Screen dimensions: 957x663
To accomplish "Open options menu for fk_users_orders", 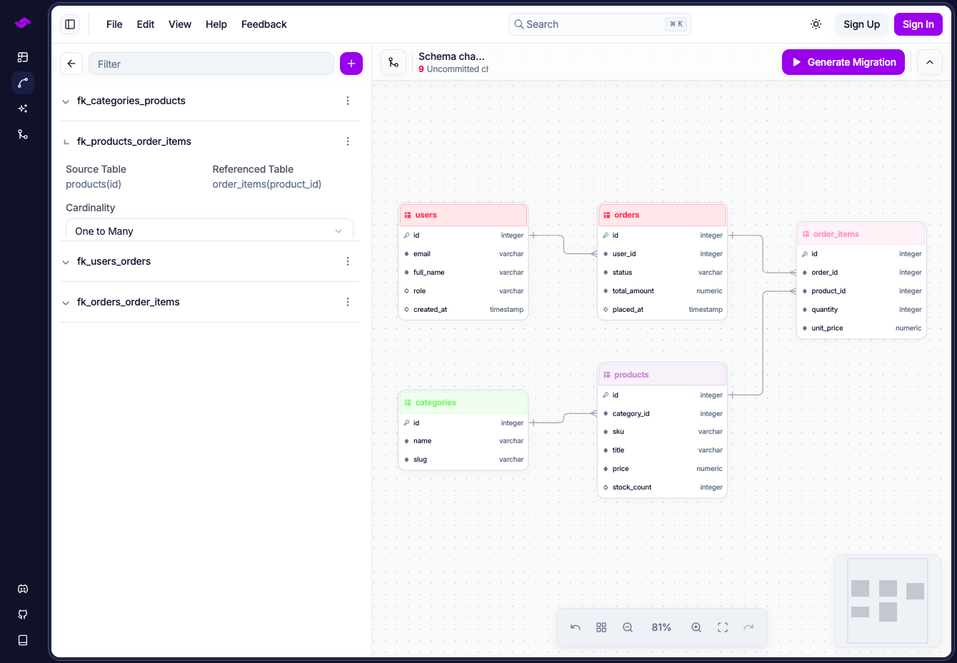I will 348,261.
